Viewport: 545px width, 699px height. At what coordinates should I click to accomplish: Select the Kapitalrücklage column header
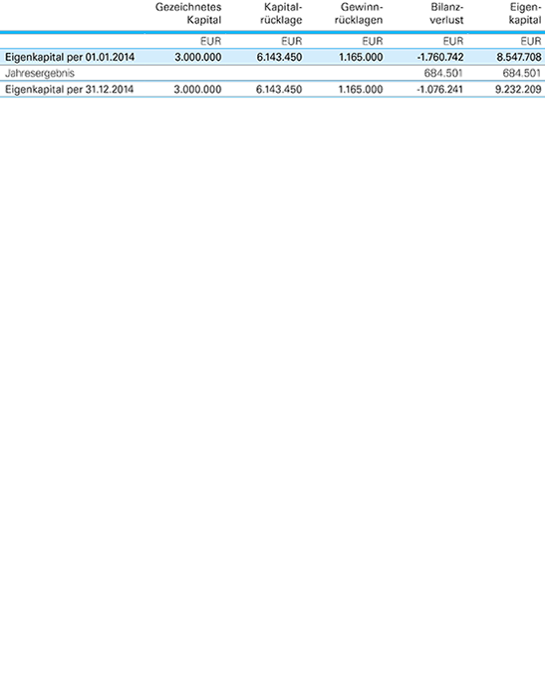tap(281, 13)
